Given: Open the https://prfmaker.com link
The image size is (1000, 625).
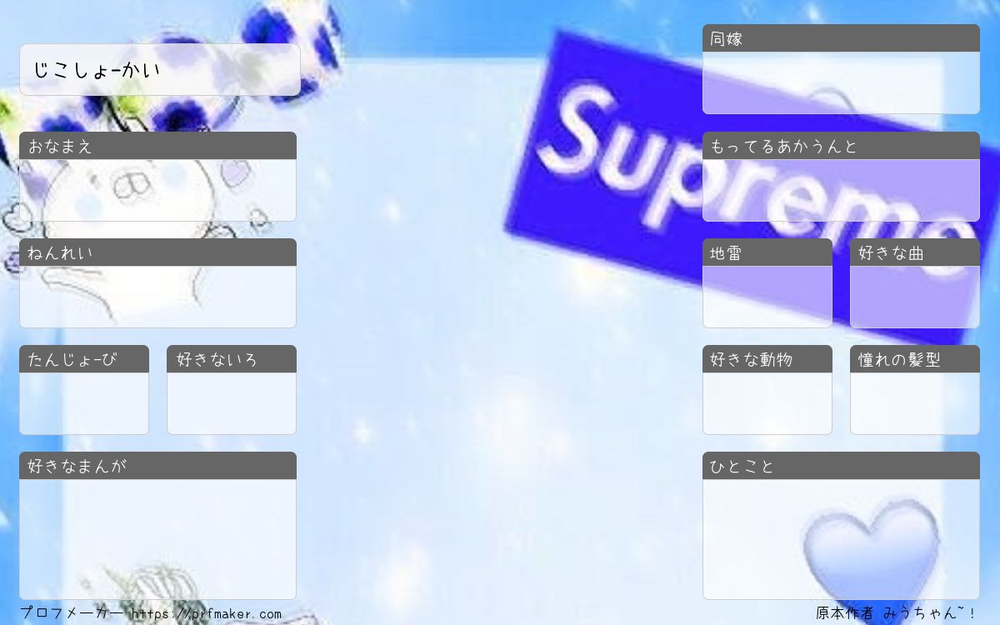Looking at the screenshot, I should [207, 614].
